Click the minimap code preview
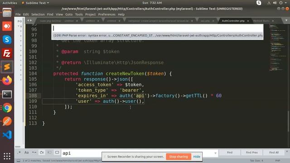The height and width of the screenshot is (163, 290). [277, 48]
